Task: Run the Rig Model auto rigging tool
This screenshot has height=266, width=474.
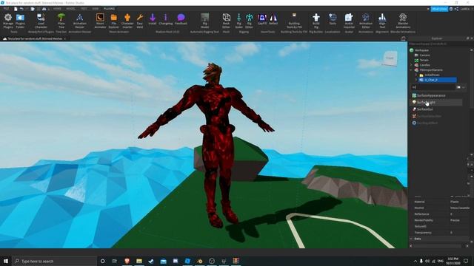Action: [204, 21]
